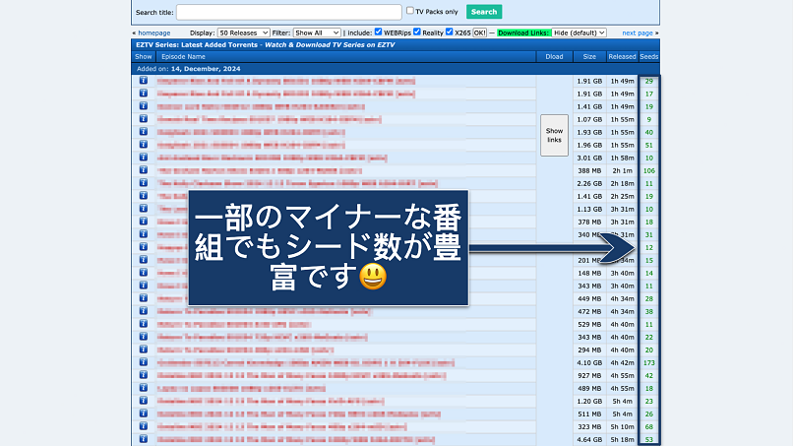Click the 2h 18m released cell
This screenshot has height=446, width=793.
pyautogui.click(x=622, y=184)
